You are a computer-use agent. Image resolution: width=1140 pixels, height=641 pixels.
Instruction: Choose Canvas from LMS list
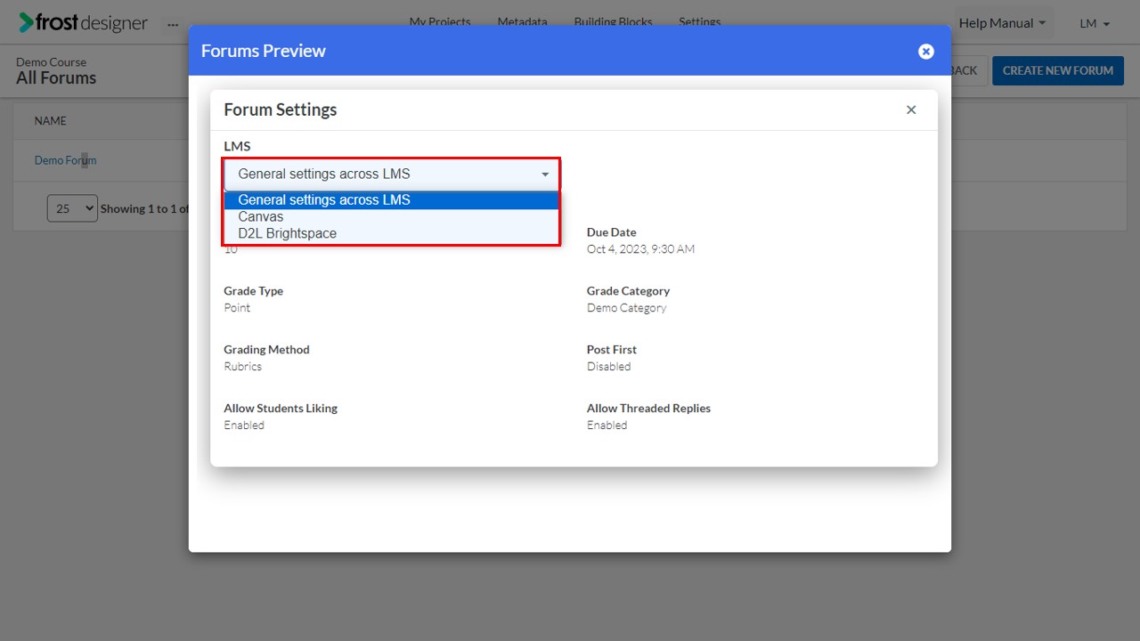click(x=392, y=216)
